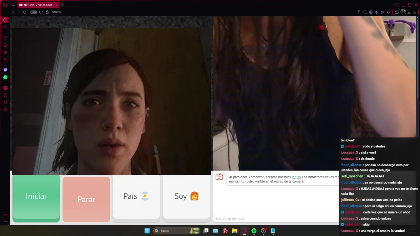
Task: Open the home icon in Opera sidebar
Action: click(5, 20)
